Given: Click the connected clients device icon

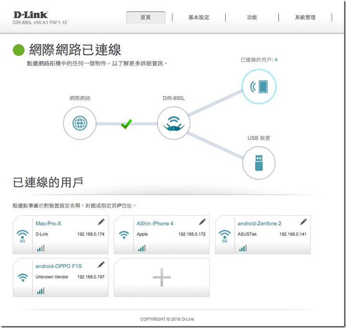Looking at the screenshot, I should (259, 86).
